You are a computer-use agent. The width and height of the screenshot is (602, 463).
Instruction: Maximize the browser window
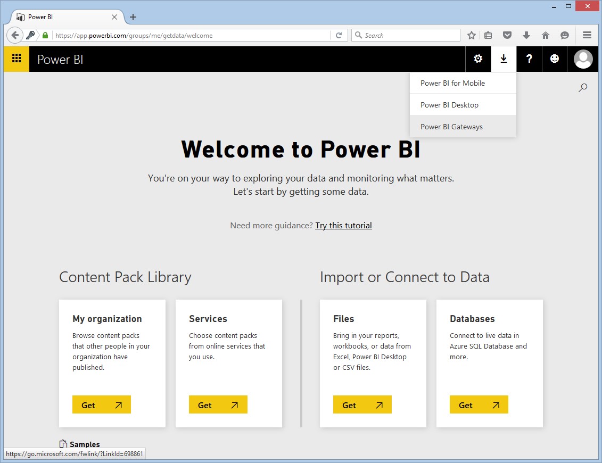tap(568, 6)
